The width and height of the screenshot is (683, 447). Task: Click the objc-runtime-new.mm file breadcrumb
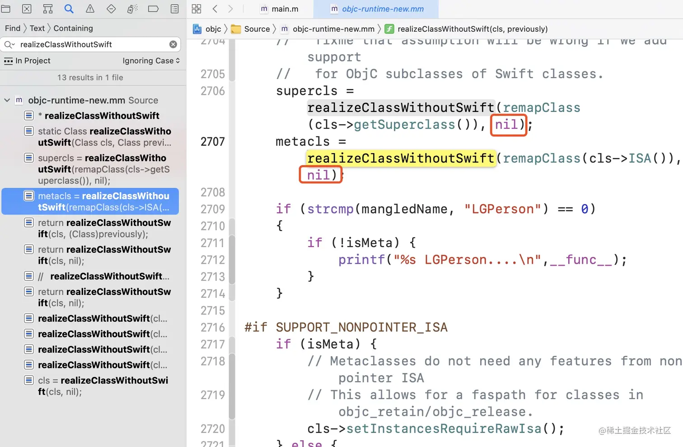tap(328, 29)
